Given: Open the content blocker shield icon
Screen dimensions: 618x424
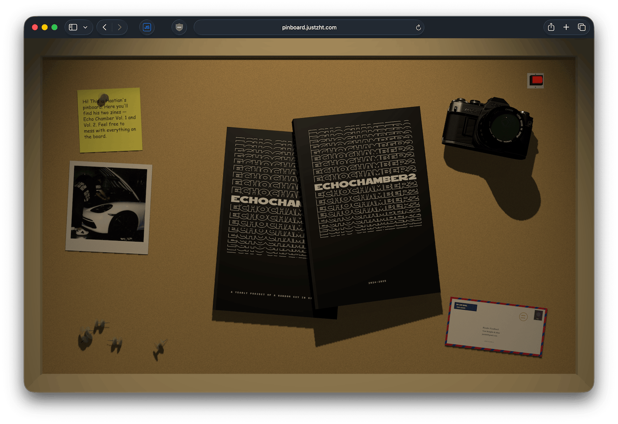Looking at the screenshot, I should coord(179,27).
